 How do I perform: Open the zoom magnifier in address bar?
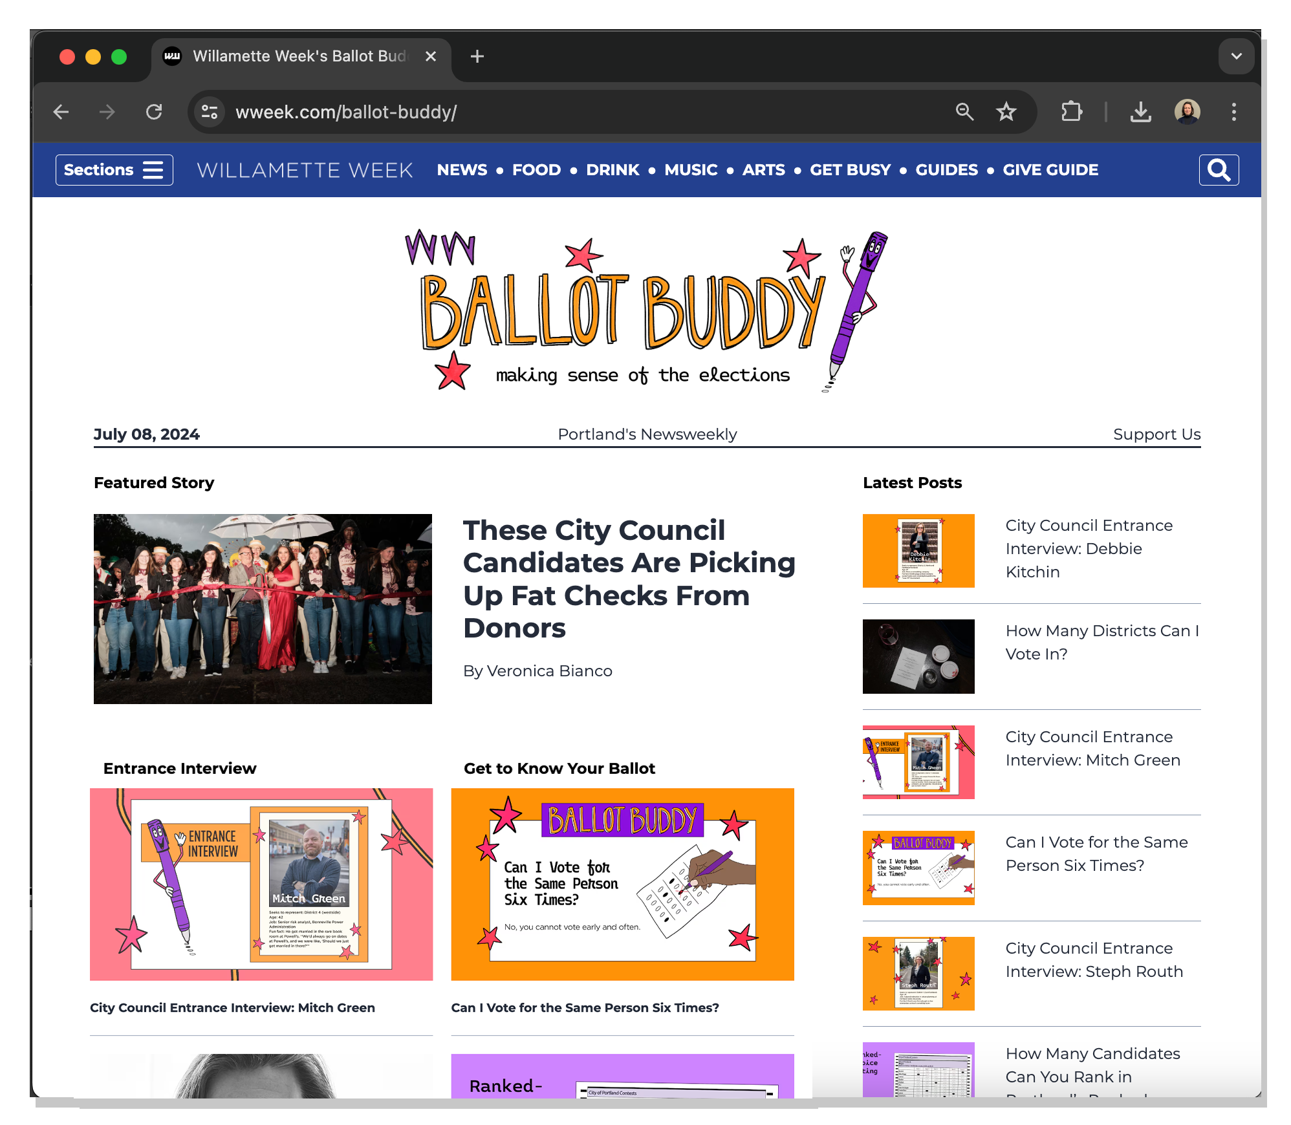click(x=964, y=112)
